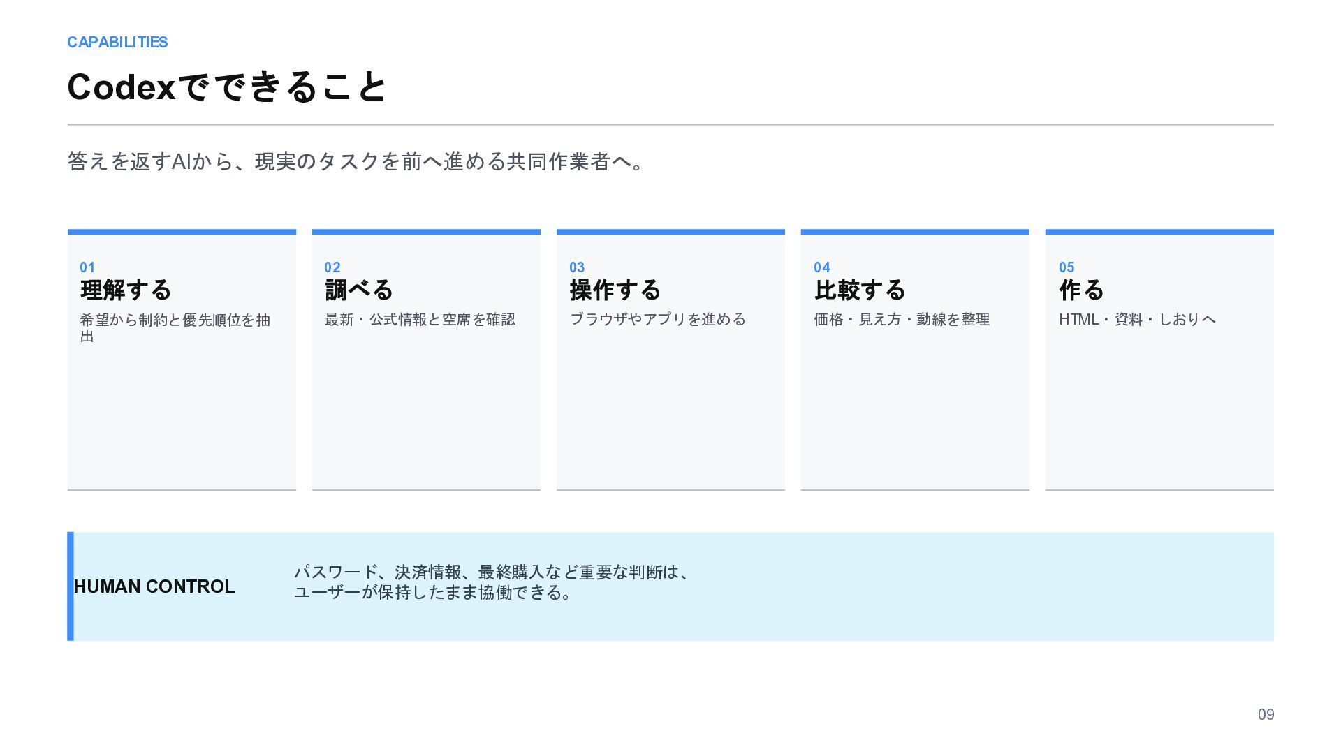1341x754 pixels.
Task: Click the card number '05'
Action: (x=1067, y=267)
